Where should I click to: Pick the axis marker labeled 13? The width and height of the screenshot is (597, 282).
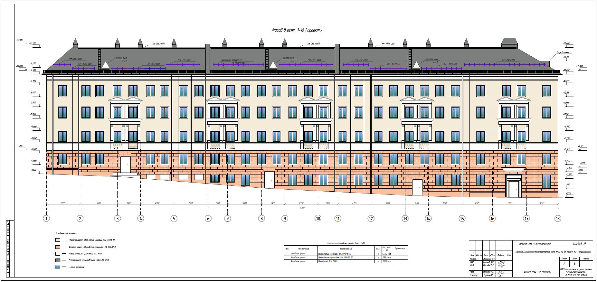click(x=405, y=219)
